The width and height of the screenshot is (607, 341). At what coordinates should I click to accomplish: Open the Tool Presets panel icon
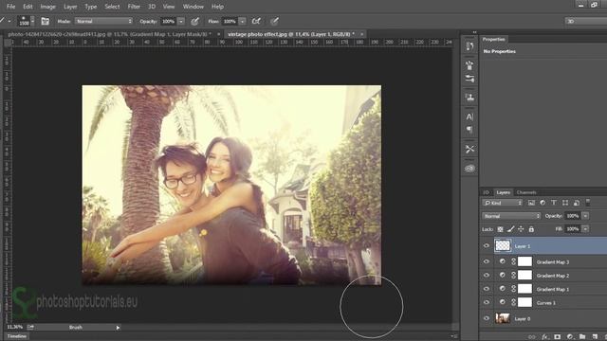coord(469,149)
